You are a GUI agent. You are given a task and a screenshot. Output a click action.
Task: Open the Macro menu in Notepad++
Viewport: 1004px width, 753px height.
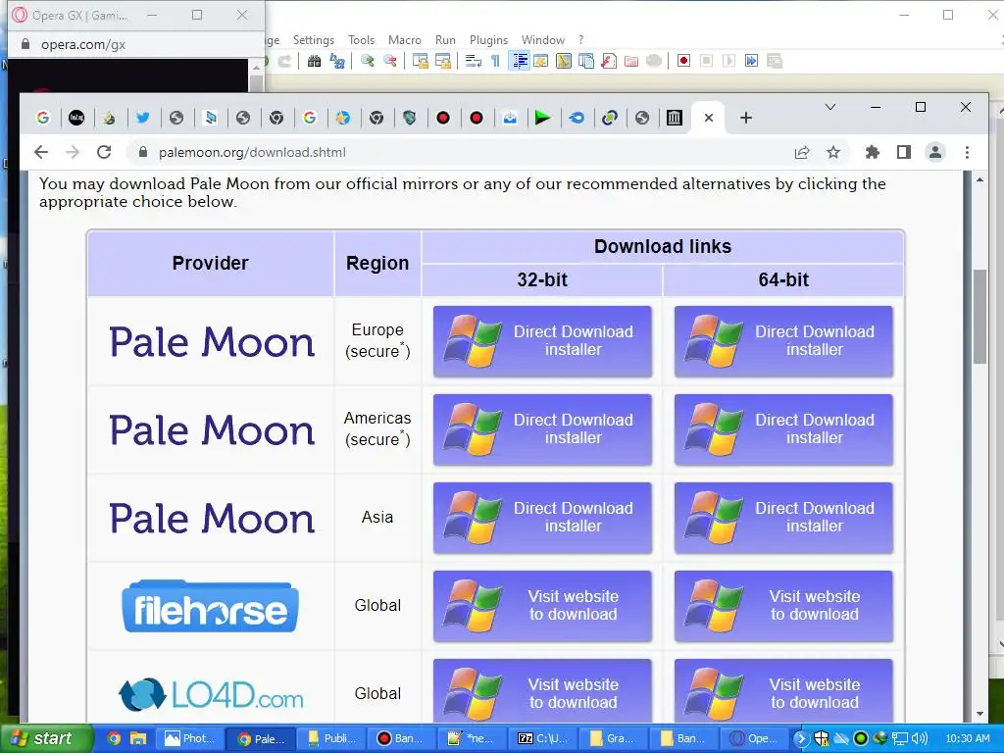(x=405, y=39)
